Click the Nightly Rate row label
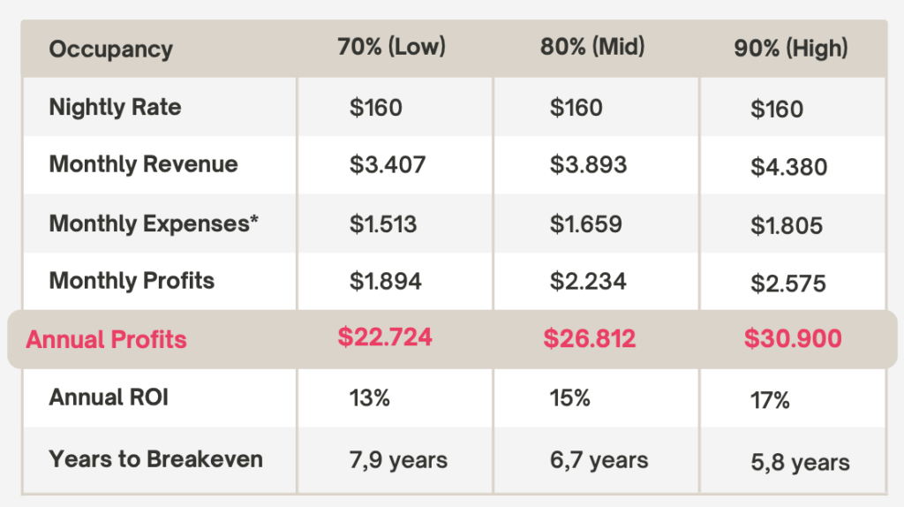904x507 pixels. click(x=115, y=108)
